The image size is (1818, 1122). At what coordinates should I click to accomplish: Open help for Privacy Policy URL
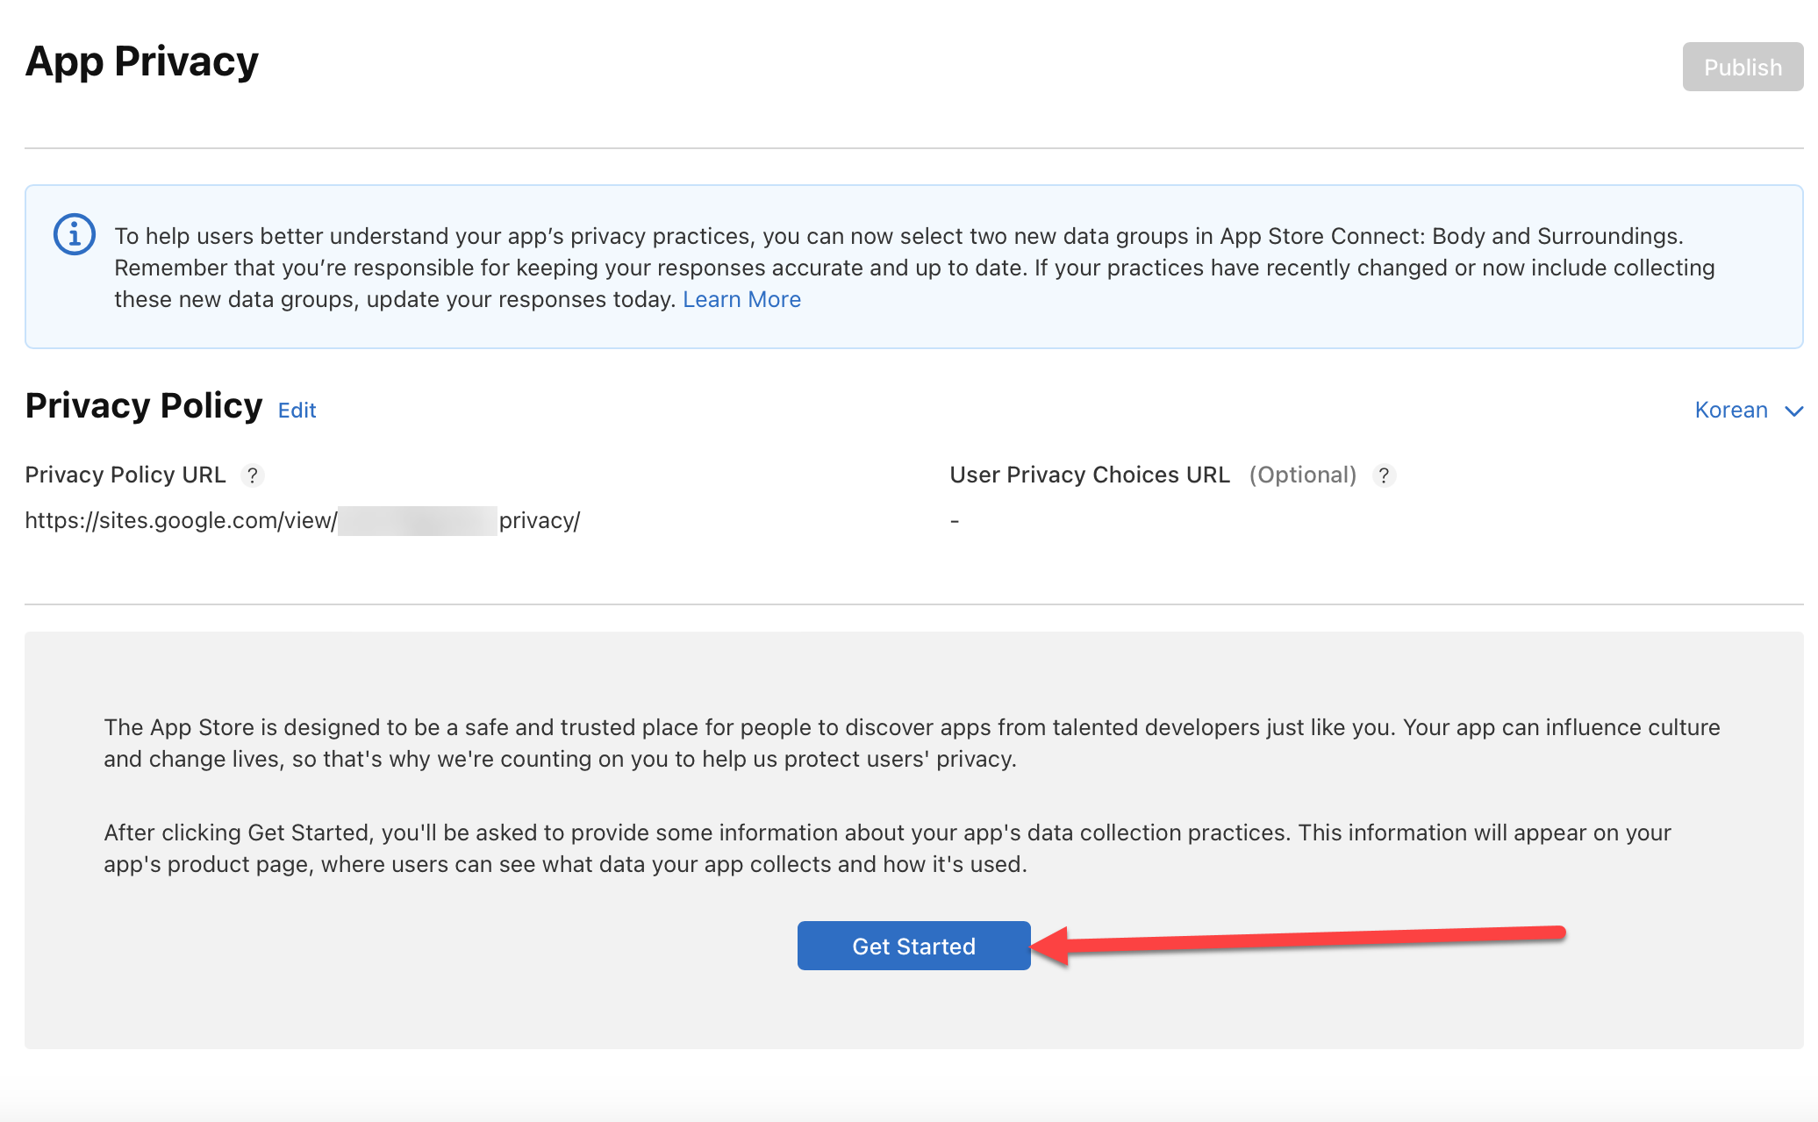click(x=252, y=475)
